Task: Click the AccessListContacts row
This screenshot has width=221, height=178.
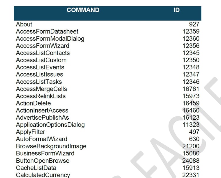Action: (108, 53)
